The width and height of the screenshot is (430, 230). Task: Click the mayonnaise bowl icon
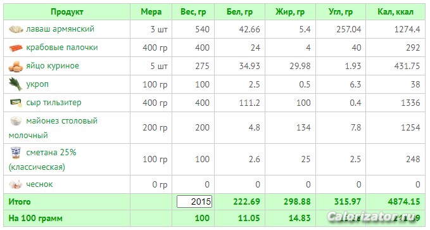[x=16, y=121]
